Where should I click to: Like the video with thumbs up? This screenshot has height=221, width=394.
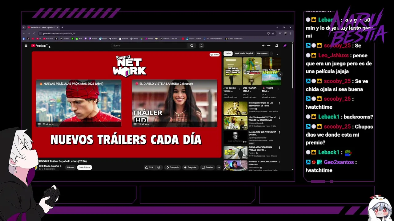149,167
